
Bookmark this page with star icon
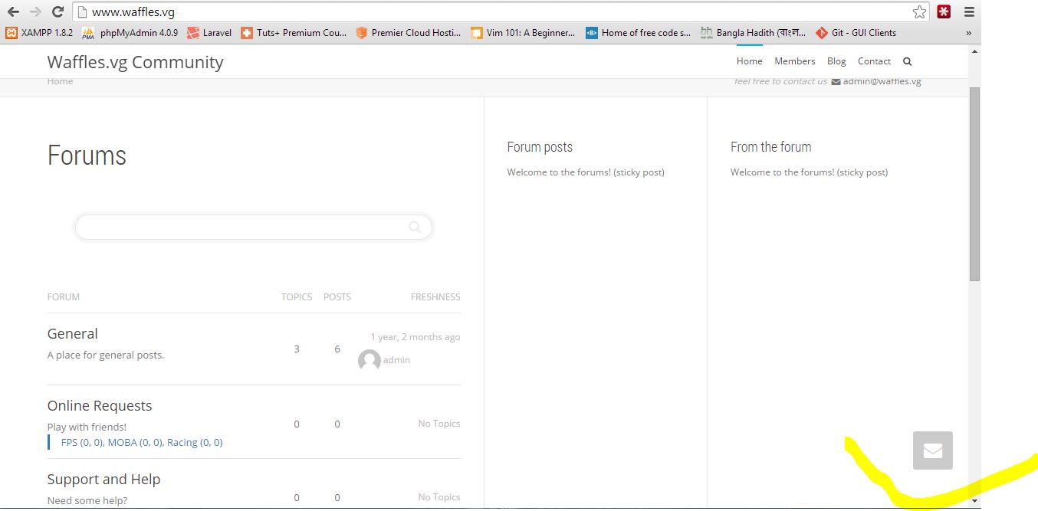click(919, 12)
